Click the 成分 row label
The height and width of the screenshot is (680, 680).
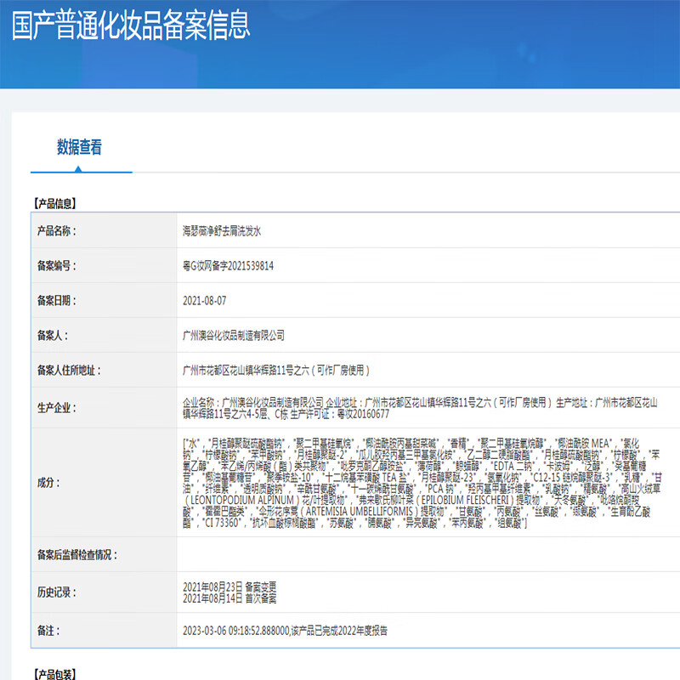47,483
